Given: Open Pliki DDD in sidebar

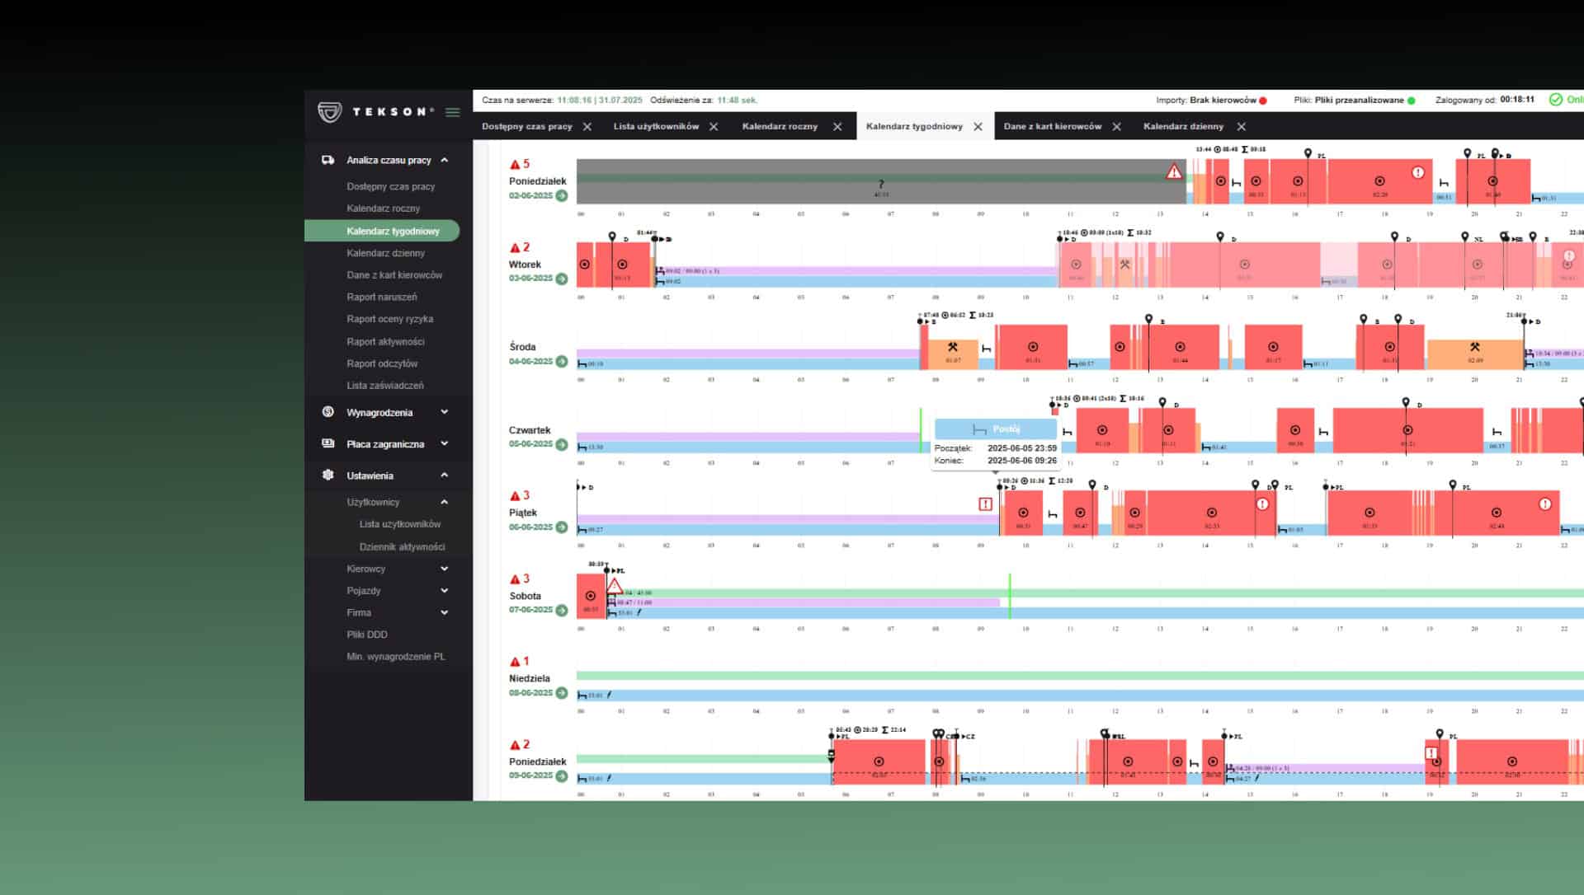Looking at the screenshot, I should coord(366,635).
